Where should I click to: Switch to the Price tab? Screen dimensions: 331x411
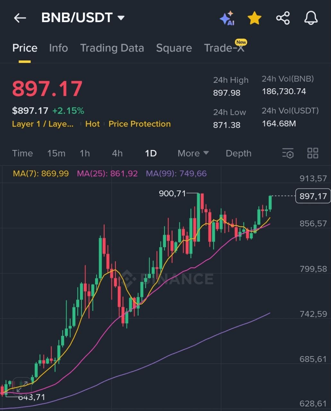point(25,48)
